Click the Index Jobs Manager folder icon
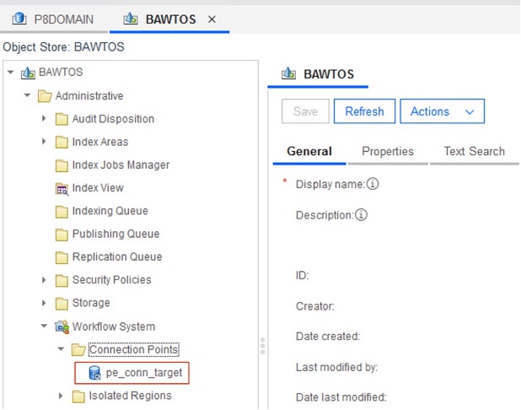The height and width of the screenshot is (410, 521). pos(62,165)
